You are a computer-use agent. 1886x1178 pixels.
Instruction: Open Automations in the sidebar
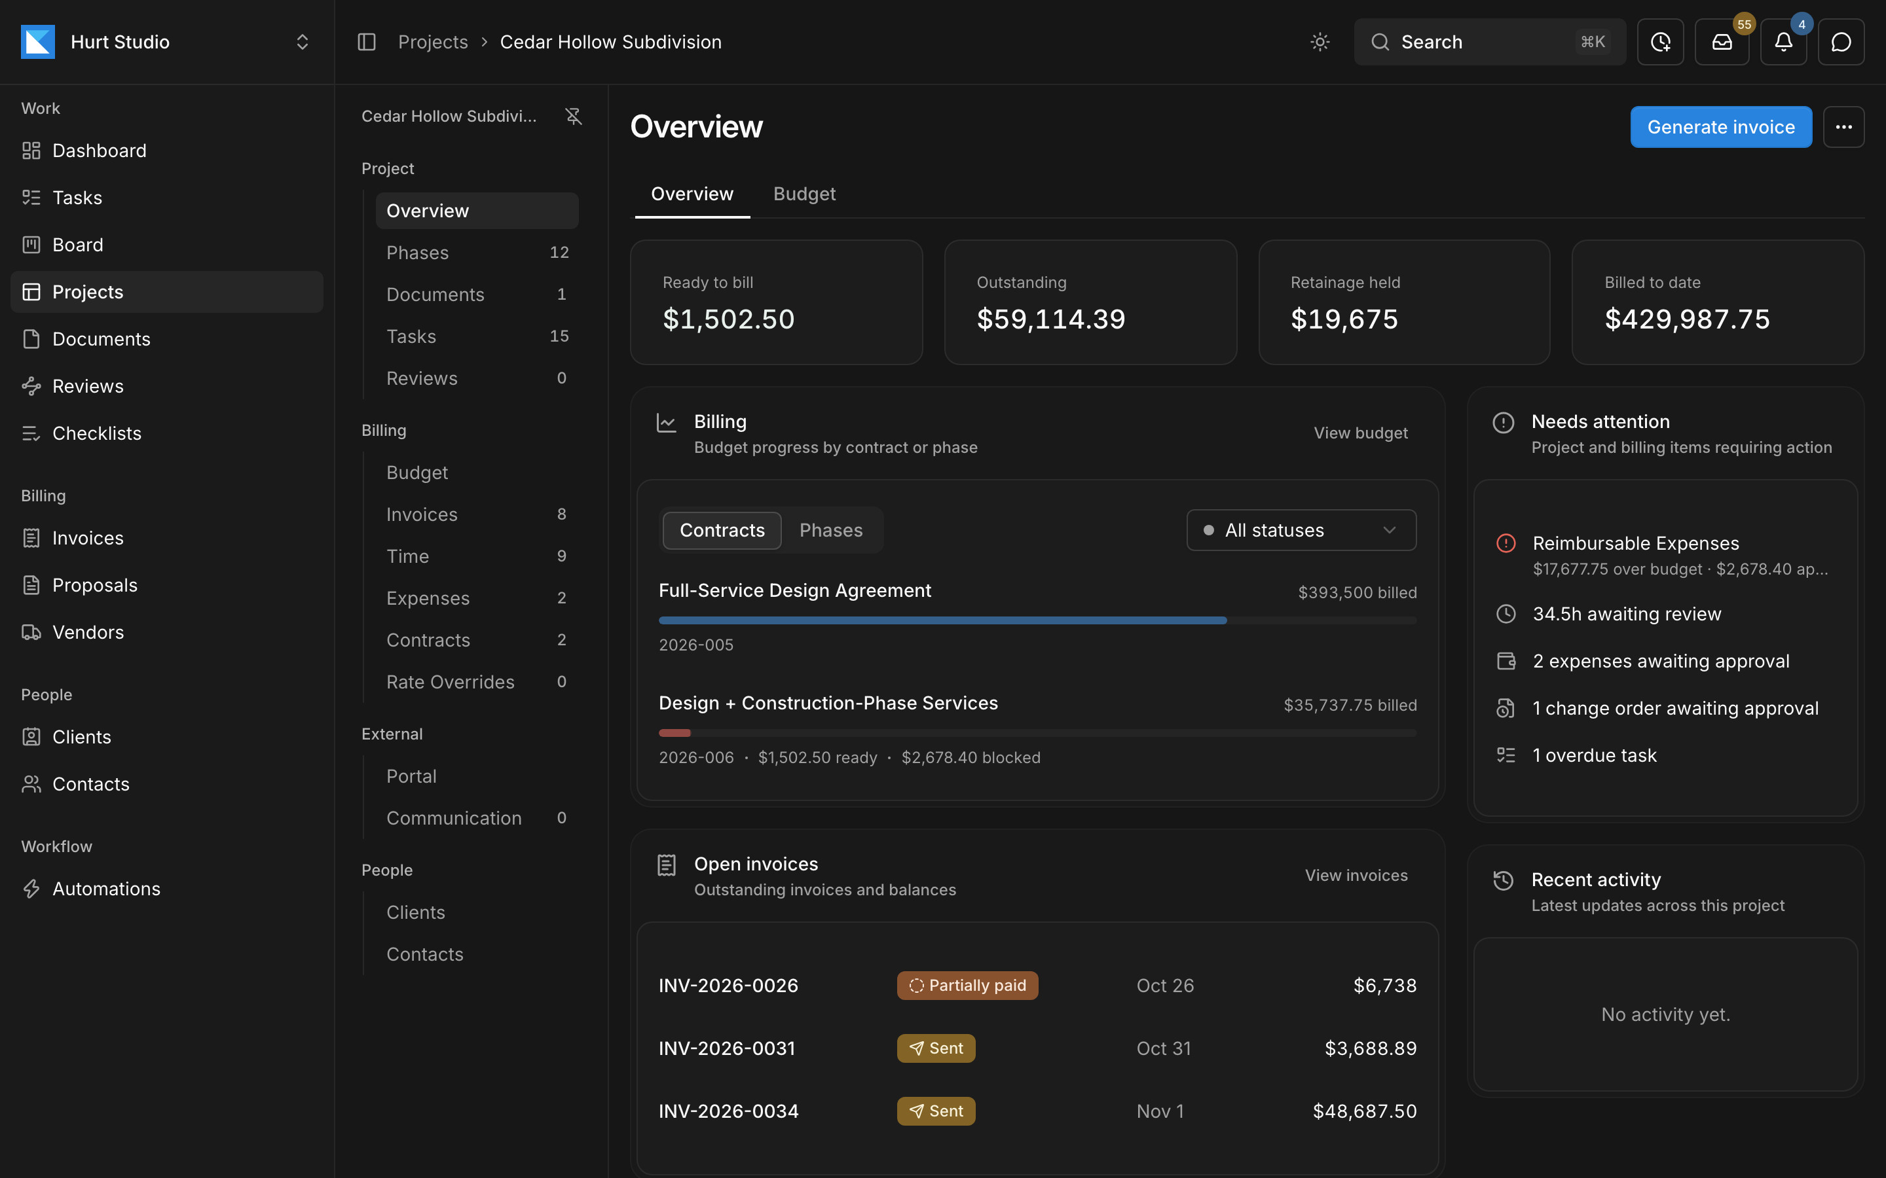(167, 889)
